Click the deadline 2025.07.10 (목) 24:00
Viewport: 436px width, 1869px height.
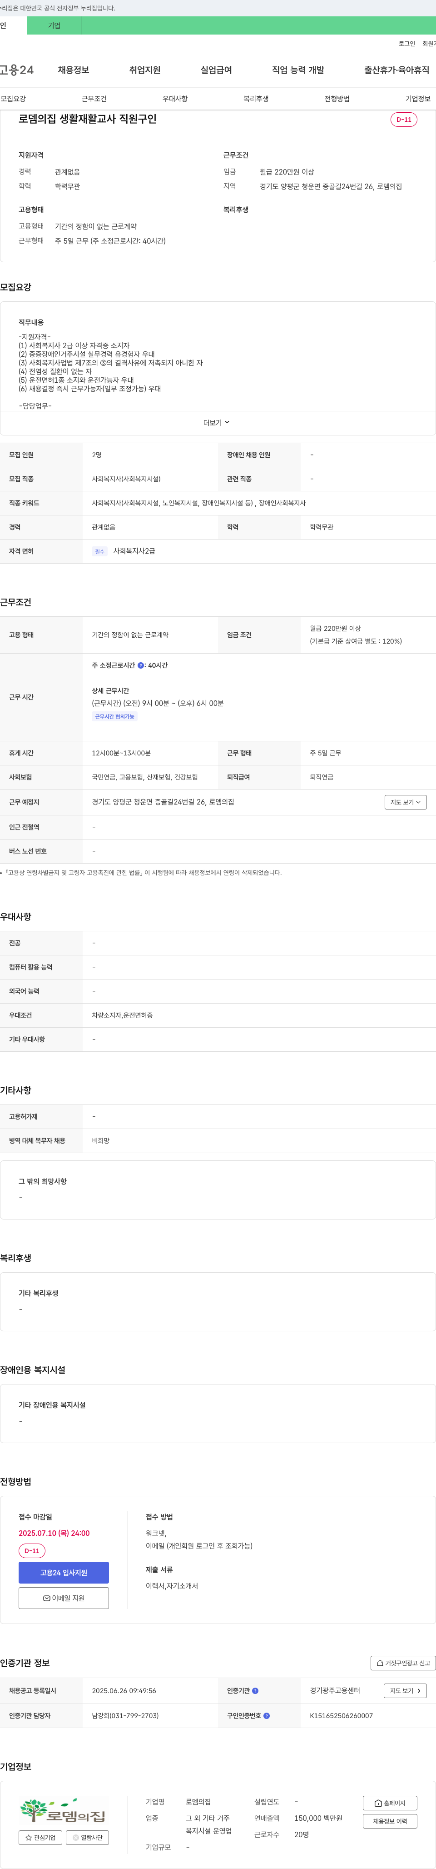pyautogui.click(x=54, y=1532)
